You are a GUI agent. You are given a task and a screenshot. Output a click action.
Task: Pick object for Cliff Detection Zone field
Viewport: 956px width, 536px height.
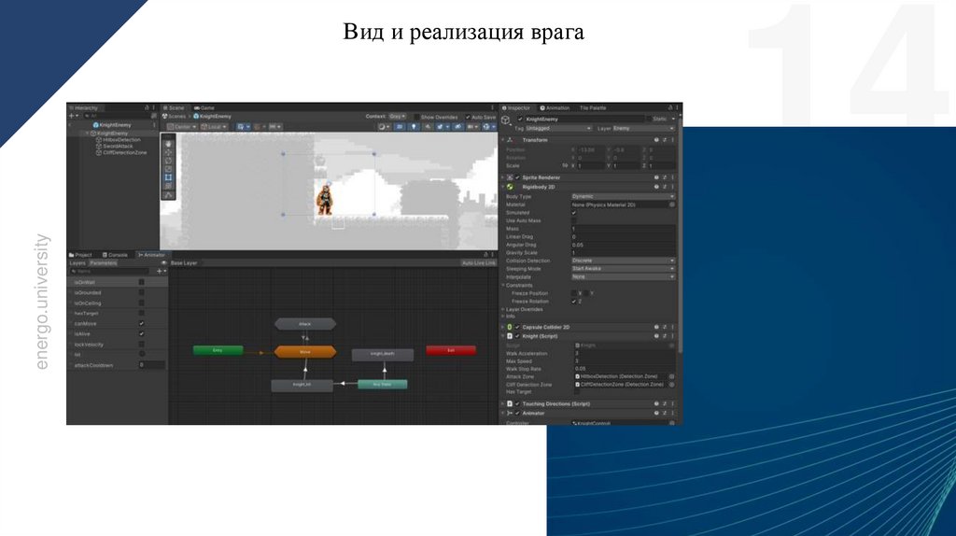click(672, 385)
